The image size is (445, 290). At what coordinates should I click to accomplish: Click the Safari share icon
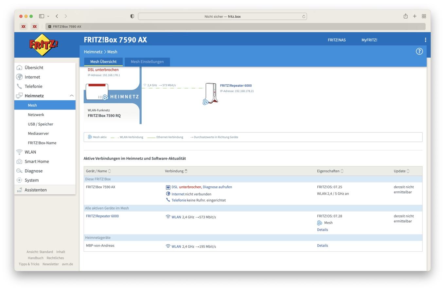tap(405, 16)
